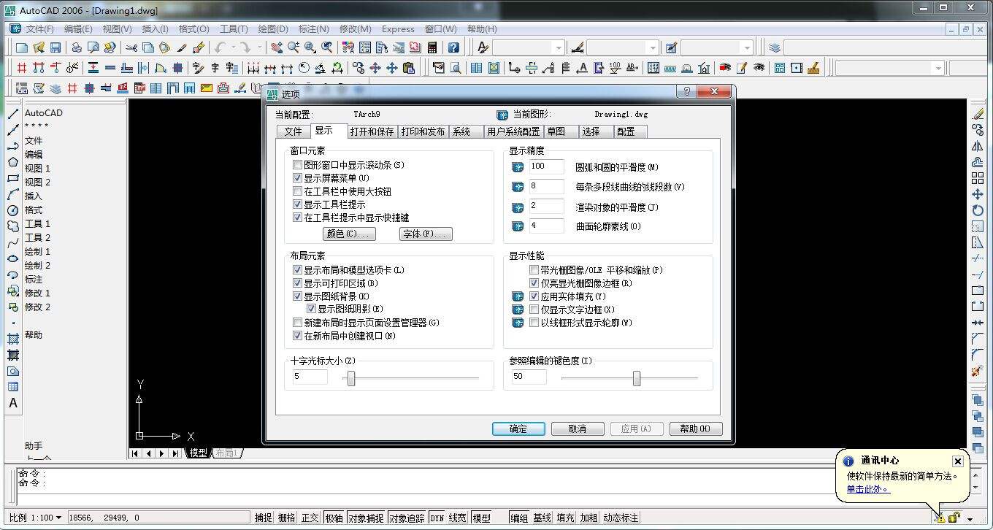Click the 确定 button

518,429
